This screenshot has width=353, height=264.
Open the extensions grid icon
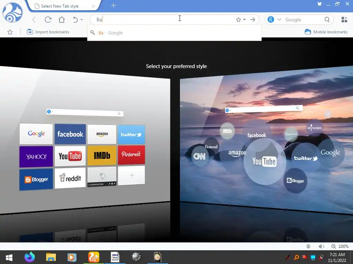[x=344, y=20]
